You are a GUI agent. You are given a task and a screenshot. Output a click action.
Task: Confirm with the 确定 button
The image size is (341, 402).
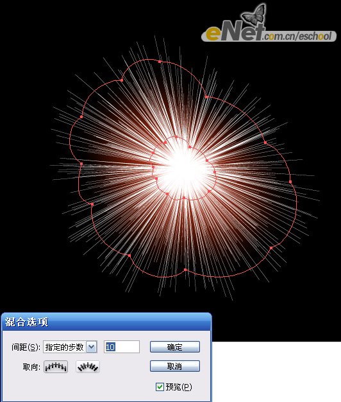[x=175, y=347]
